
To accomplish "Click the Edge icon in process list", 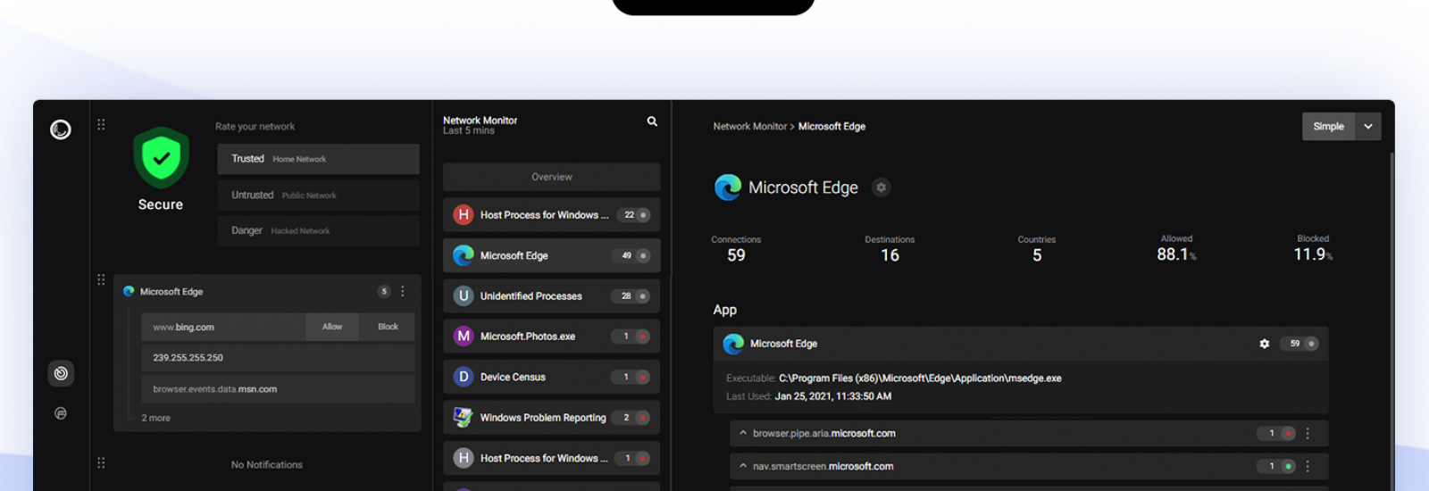I will tap(463, 255).
